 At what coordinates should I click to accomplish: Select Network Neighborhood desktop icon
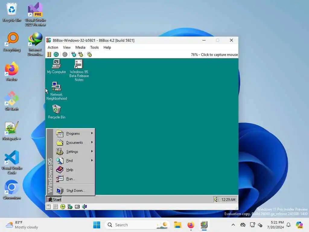coord(56,91)
